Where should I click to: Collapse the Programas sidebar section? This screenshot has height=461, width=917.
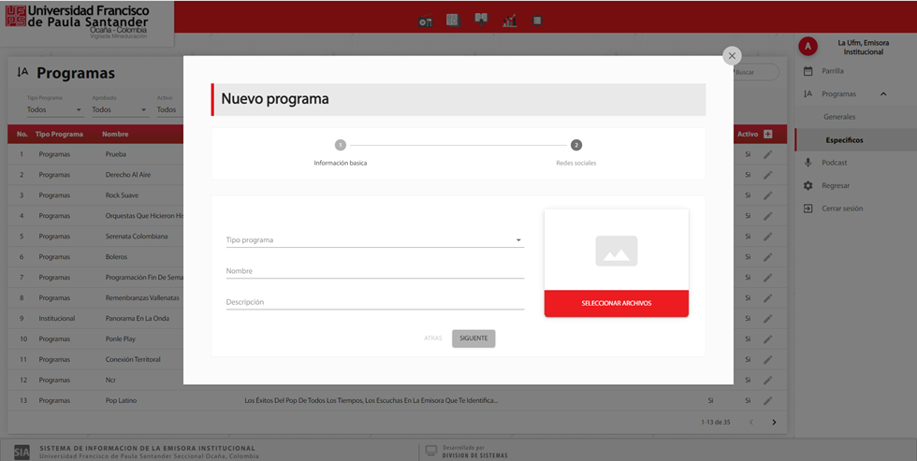882,94
